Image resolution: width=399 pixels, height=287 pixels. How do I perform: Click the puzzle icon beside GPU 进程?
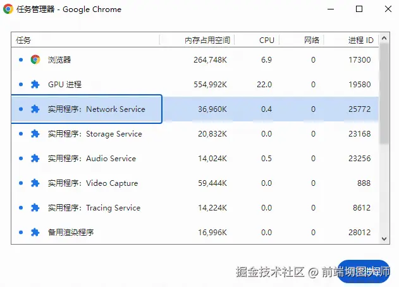(x=35, y=84)
